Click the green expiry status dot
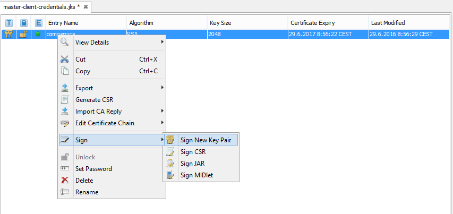453x214 pixels. coord(38,34)
